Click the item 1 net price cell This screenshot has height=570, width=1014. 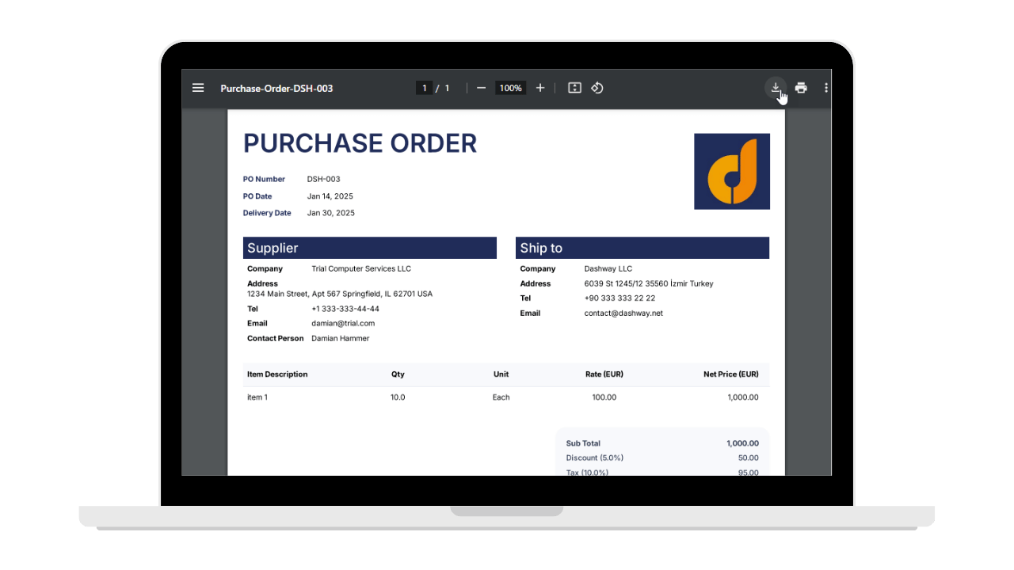(x=743, y=397)
